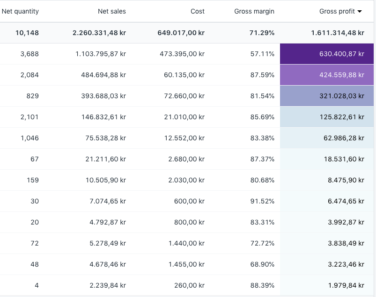The width and height of the screenshot is (376, 297).
Task: Select total gross profit 1.611.314,48 kr
Action: pos(337,33)
